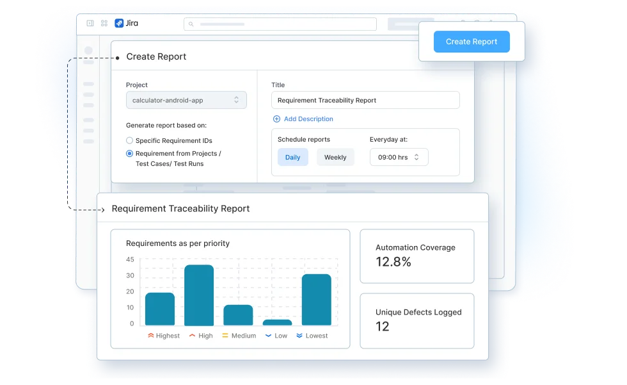Click the Lowest priority icon in chart legend
Screen dimensions: 627x385
298,334
